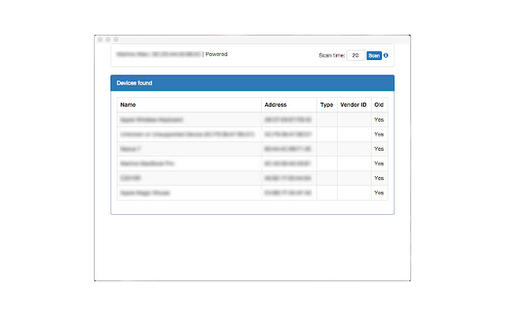The width and height of the screenshot is (505, 316).
Task: Select the Vendor ID column header
Action: tap(353, 105)
